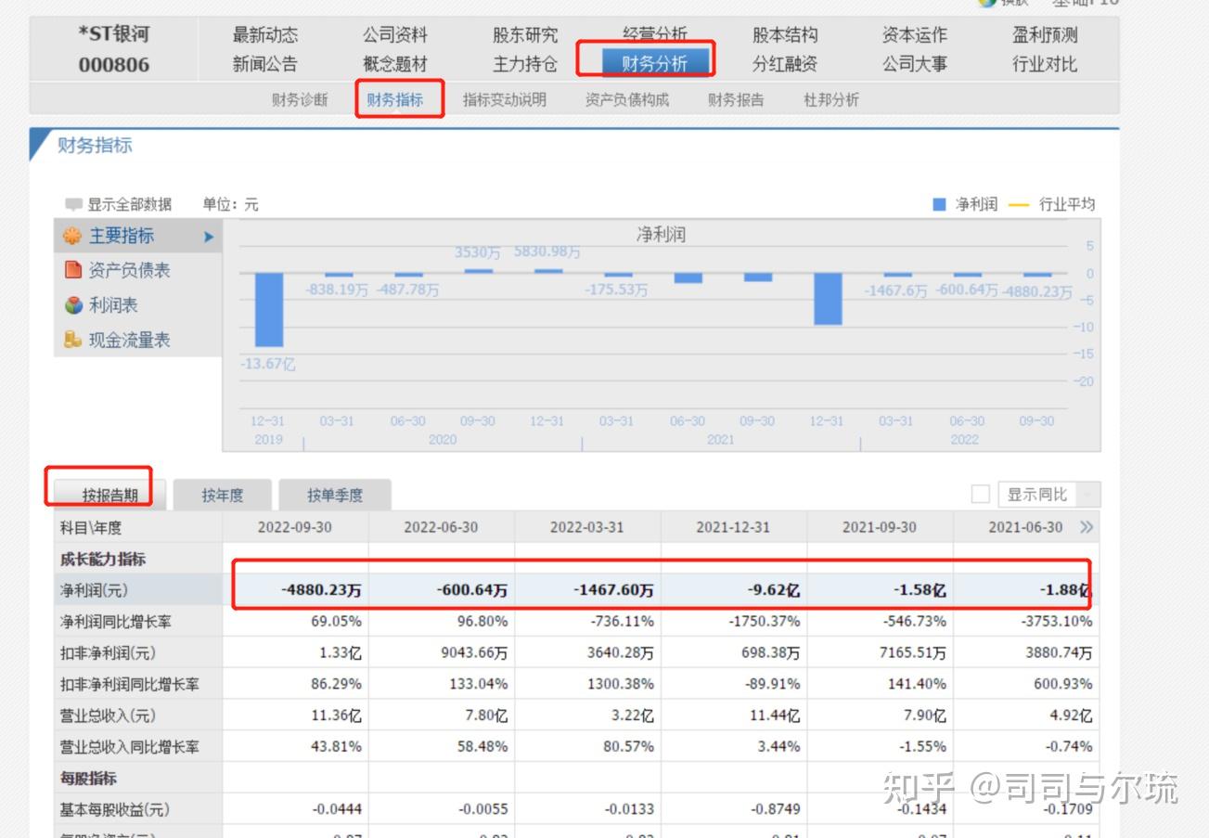Open the 公司资料 menu item
The width and height of the screenshot is (1209, 838).
coord(395,35)
